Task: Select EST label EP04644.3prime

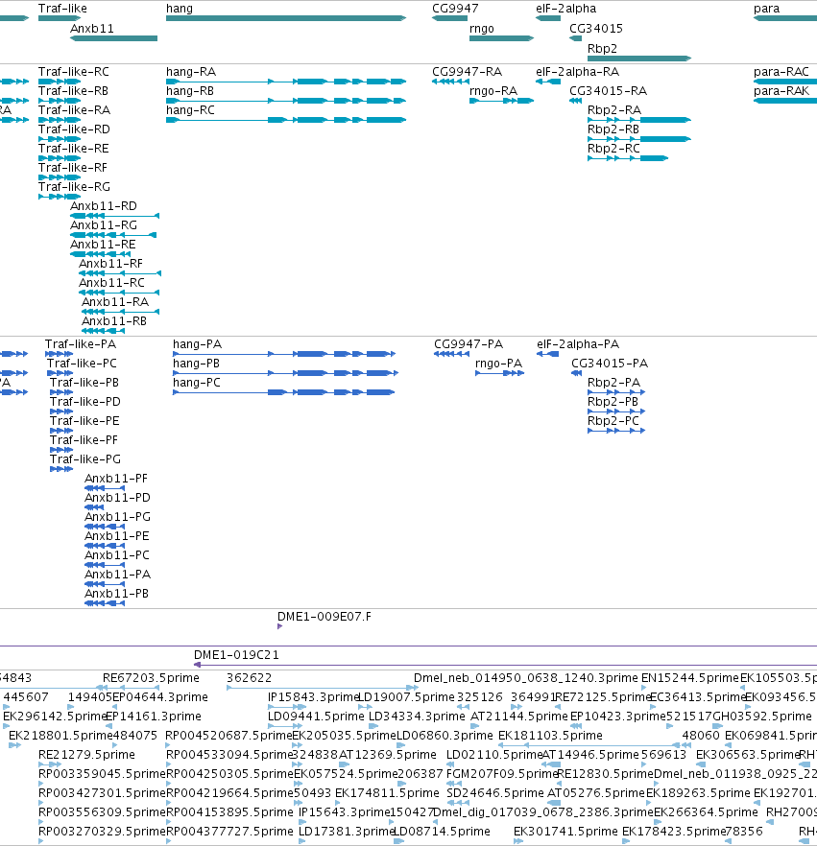Action: tap(159, 697)
